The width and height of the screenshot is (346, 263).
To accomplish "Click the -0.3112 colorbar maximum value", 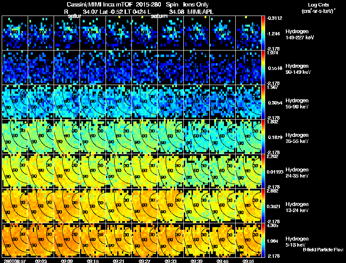I will tap(274, 18).
